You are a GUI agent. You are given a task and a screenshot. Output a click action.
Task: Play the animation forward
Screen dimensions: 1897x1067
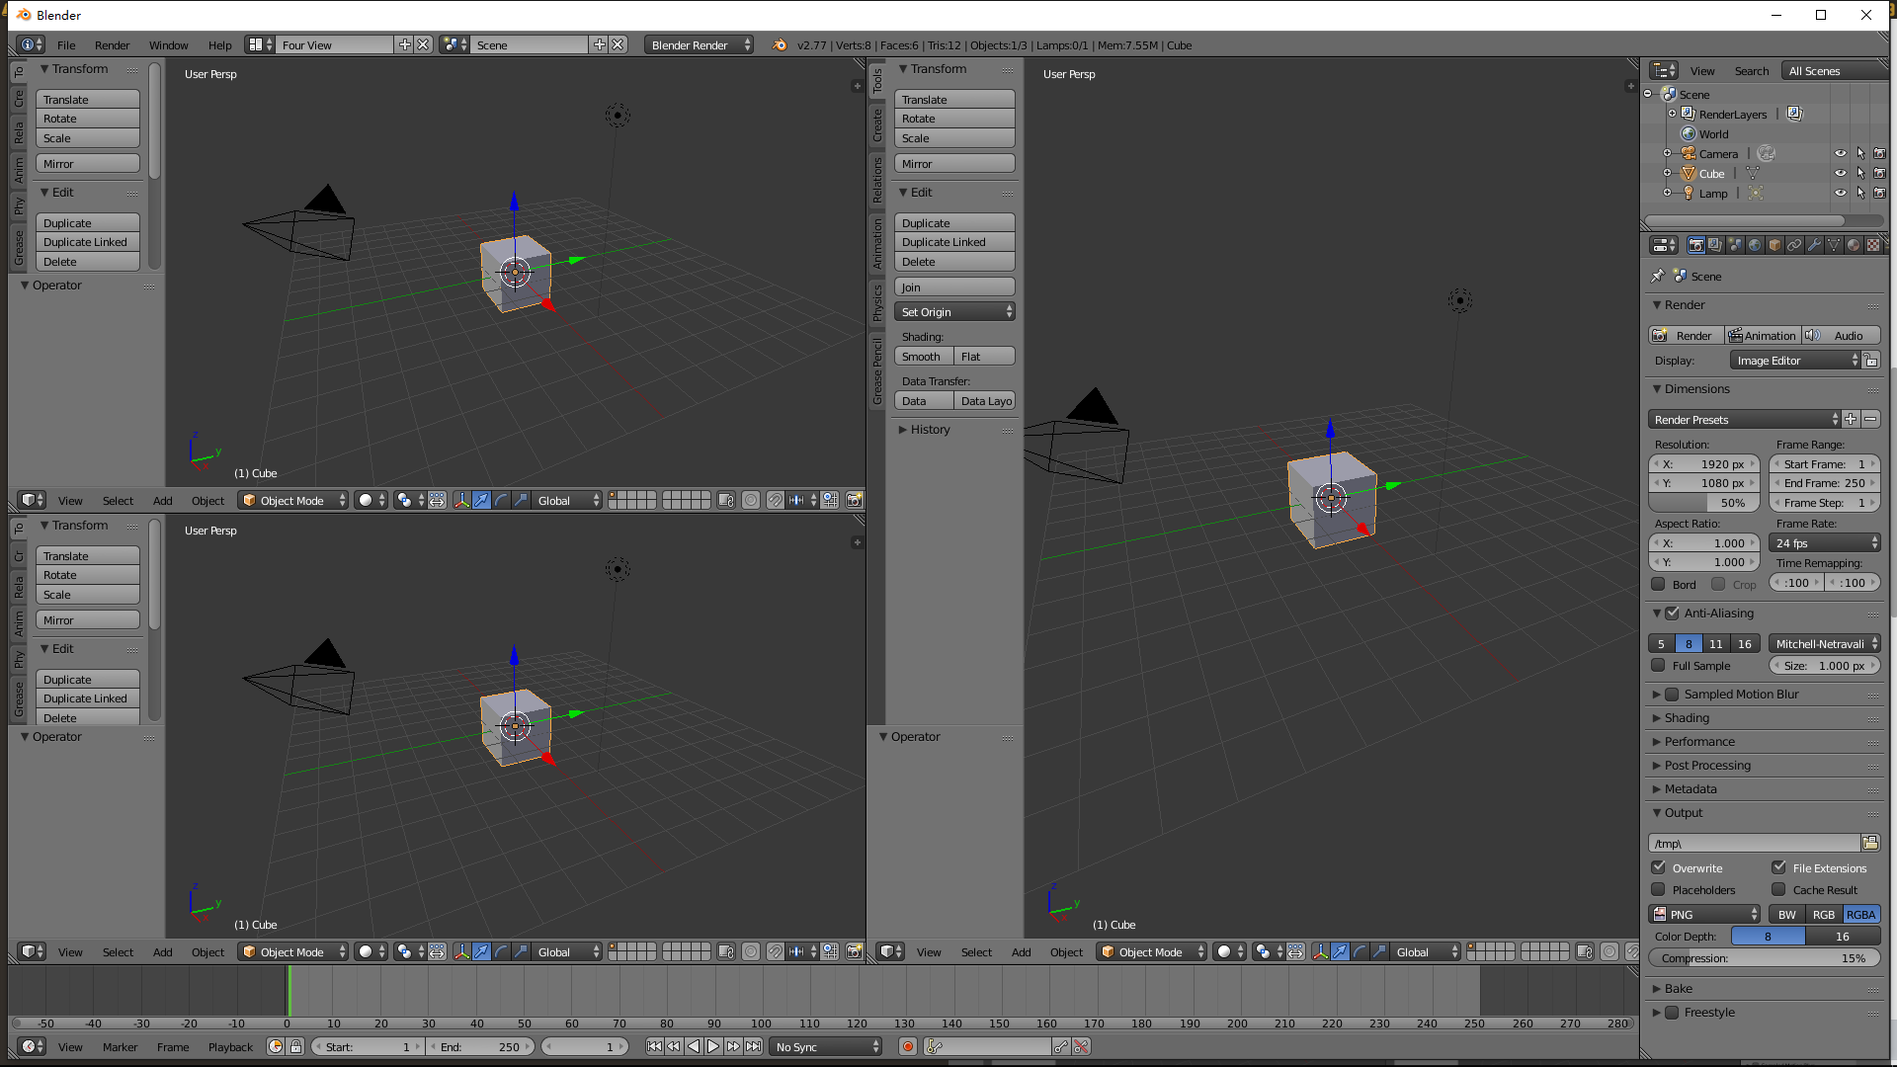tap(713, 1046)
